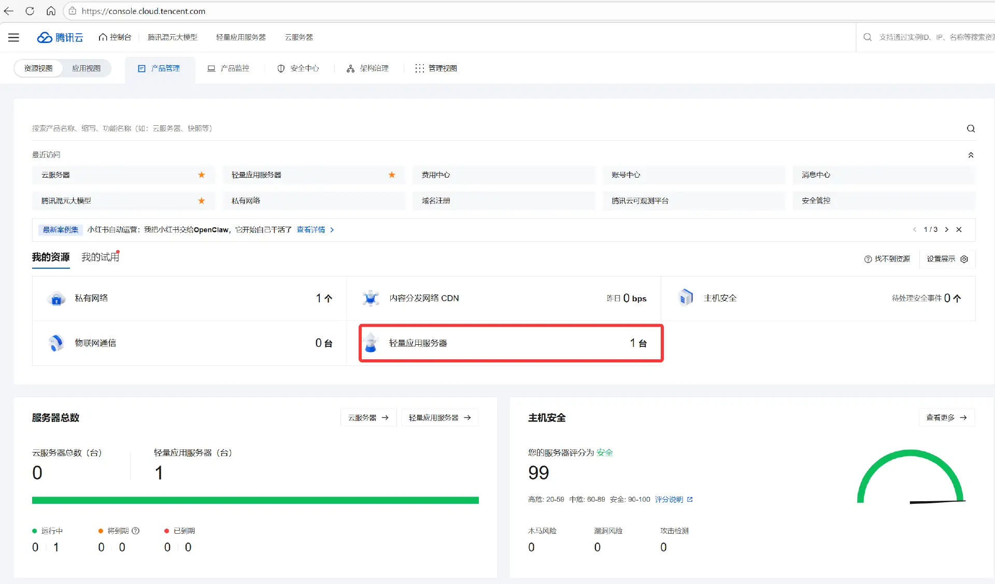Image resolution: width=995 pixels, height=584 pixels.
Task: Click the magnifier in the product search bar
Action: (971, 128)
